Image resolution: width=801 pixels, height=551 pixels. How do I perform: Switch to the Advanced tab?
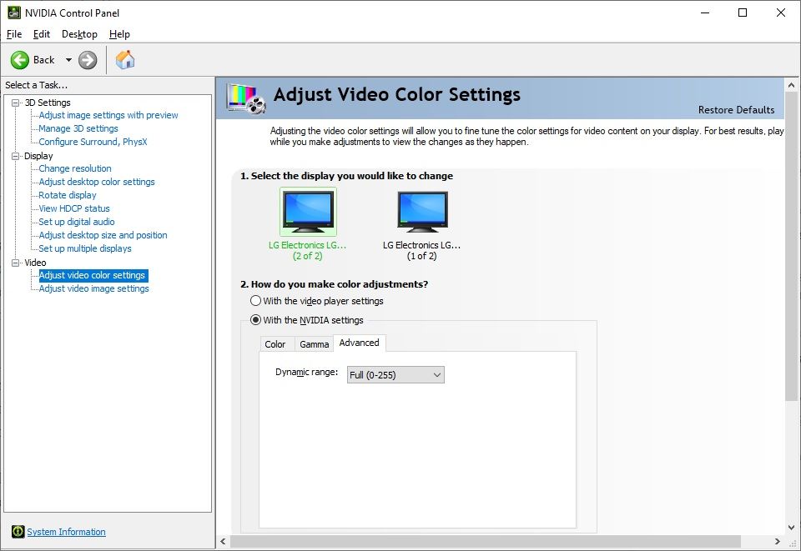point(359,343)
